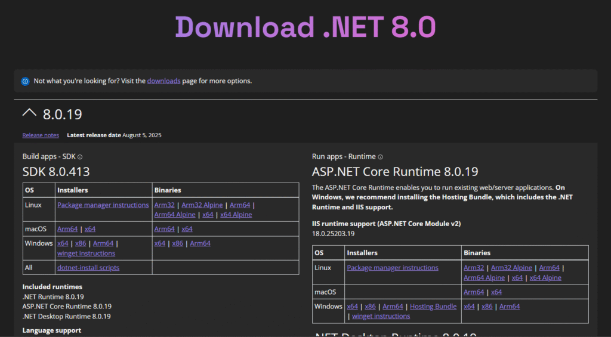Collapse the 8.0.19 version section chevron
This screenshot has height=337, width=611.
tap(29, 113)
